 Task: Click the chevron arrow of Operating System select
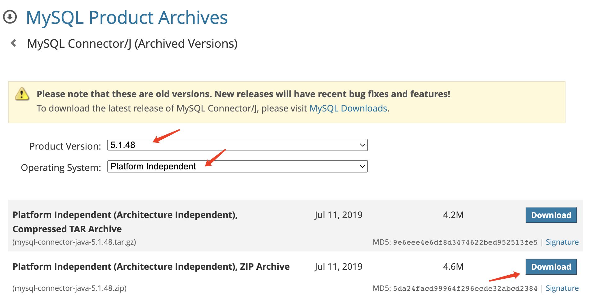click(x=362, y=166)
